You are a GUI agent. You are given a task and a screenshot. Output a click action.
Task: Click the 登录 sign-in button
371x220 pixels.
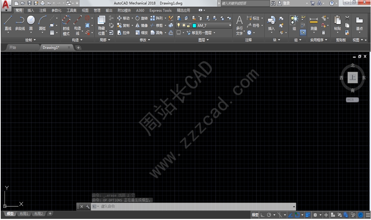click(284, 3)
